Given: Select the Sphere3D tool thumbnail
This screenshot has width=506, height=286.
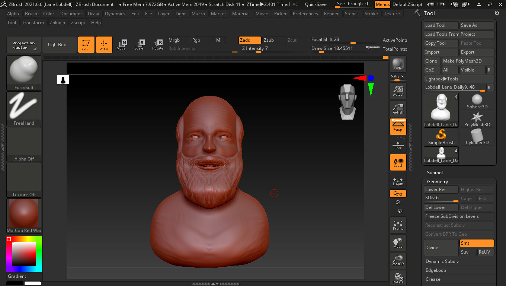Looking at the screenshot, I should tap(477, 102).
